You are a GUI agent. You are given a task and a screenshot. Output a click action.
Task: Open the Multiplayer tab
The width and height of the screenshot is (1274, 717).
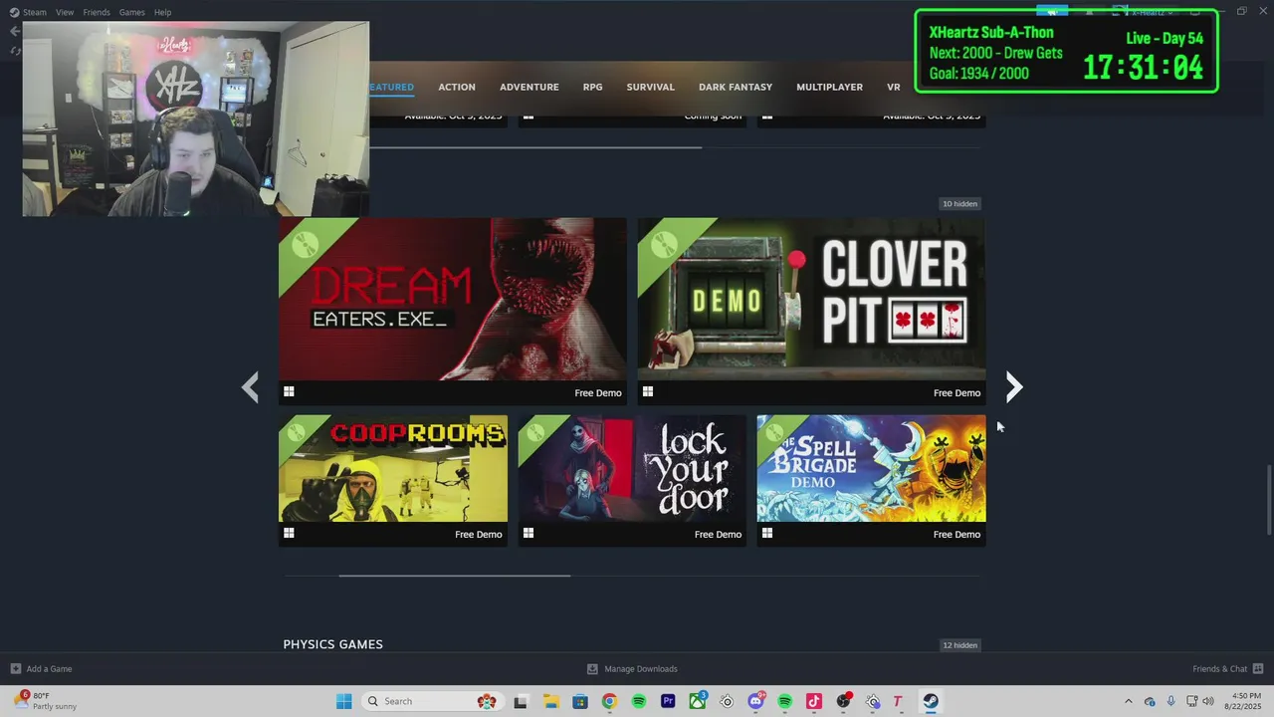pyautogui.click(x=829, y=87)
